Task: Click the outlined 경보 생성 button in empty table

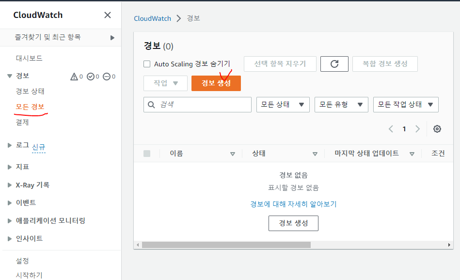Action: pos(293,223)
